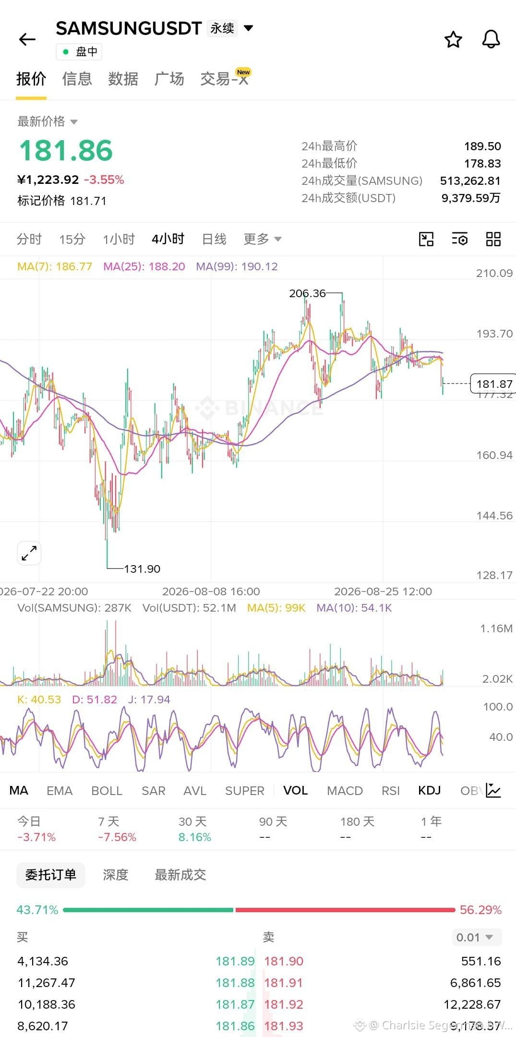Screen dimensions: 516x1037
Task: Toggle the MA indicator
Action: (x=19, y=790)
